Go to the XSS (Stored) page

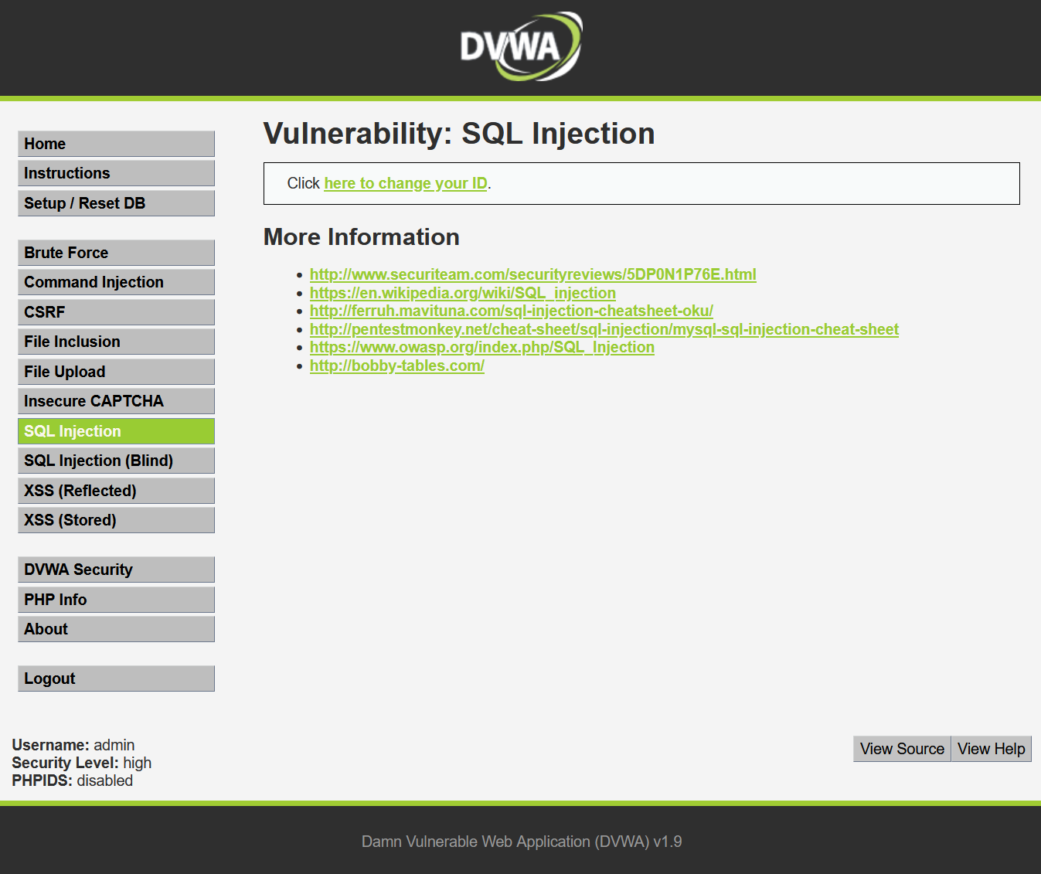[115, 519]
